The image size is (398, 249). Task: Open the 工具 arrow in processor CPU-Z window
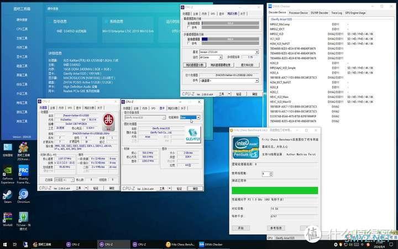pos(86,188)
